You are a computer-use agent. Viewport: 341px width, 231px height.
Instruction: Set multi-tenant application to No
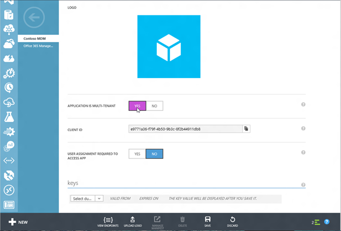pos(154,106)
